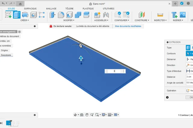Collapse the EXTRUSION dialog header

168,42
